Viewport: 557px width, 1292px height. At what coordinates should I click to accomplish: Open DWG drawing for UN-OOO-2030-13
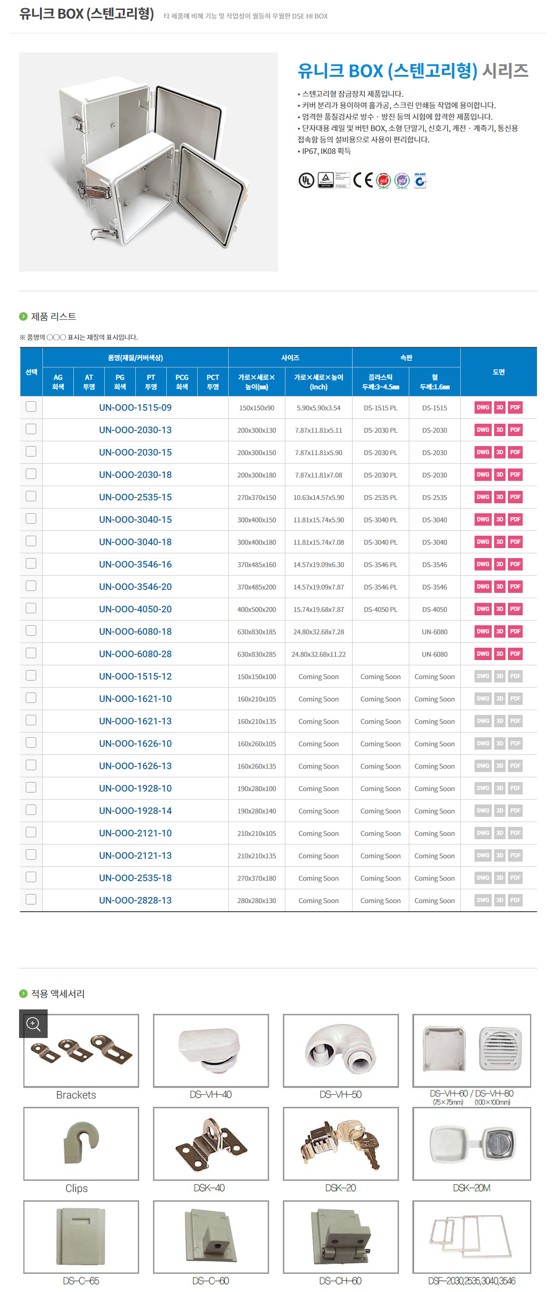point(482,430)
